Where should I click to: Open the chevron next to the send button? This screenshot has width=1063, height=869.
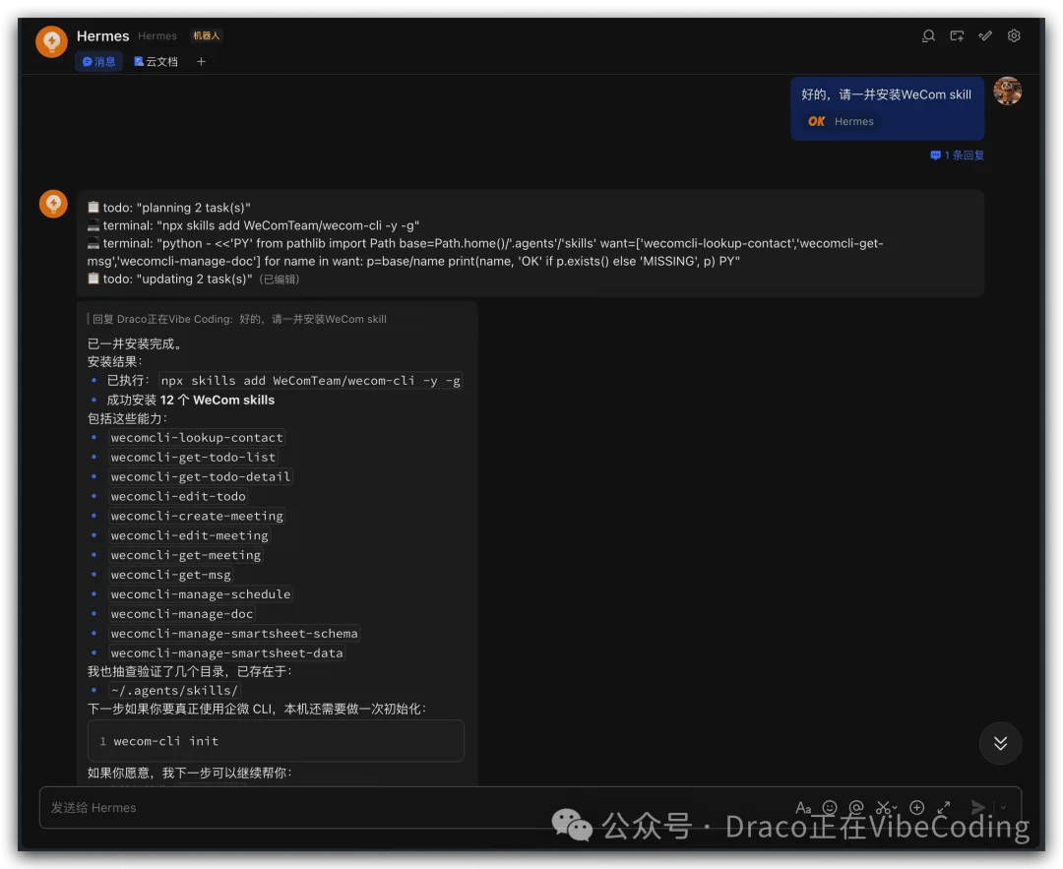(x=1003, y=807)
